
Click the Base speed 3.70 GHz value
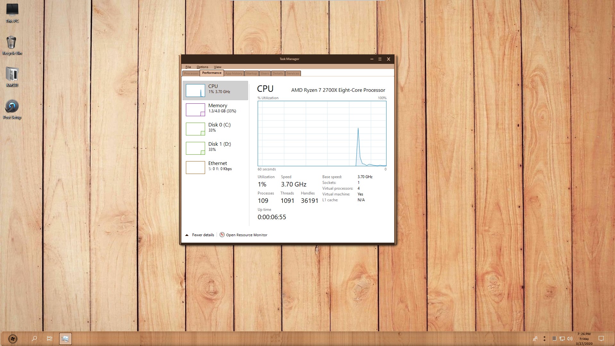tap(365, 177)
